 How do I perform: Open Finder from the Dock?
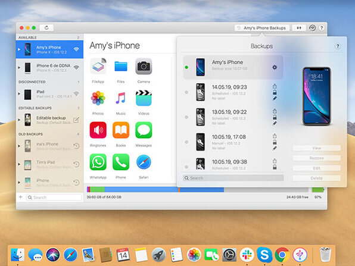[18, 255]
